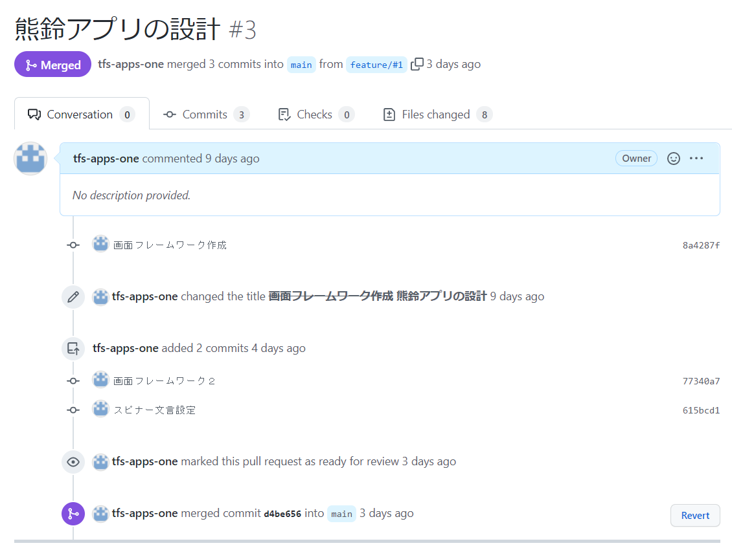Click the commit dot icon for 615bcd1

[x=73, y=410]
